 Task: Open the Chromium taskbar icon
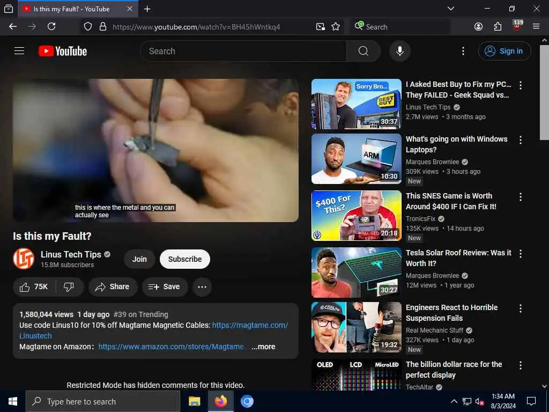click(x=247, y=401)
